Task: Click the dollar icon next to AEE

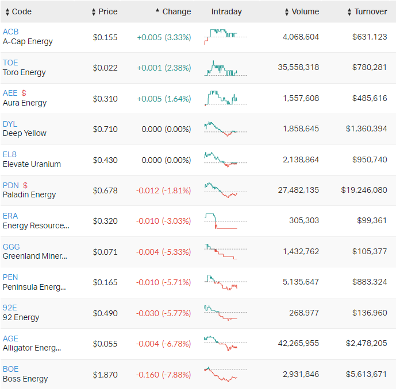Action: [x=24, y=93]
